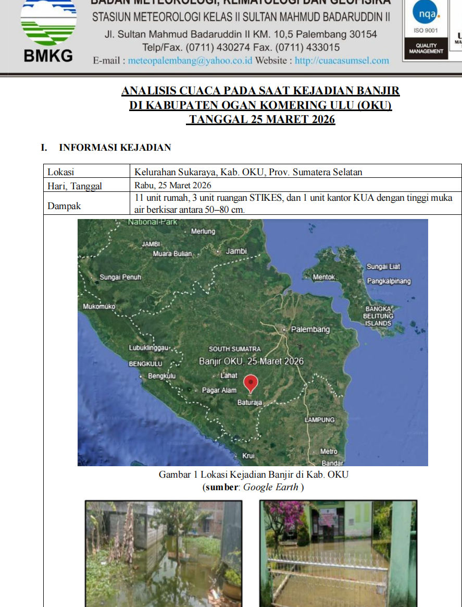Select the Baturaja label below the pin
This screenshot has width=462, height=607.
(249, 403)
